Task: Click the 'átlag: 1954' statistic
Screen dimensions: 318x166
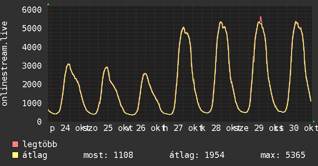Action: click(x=197, y=156)
